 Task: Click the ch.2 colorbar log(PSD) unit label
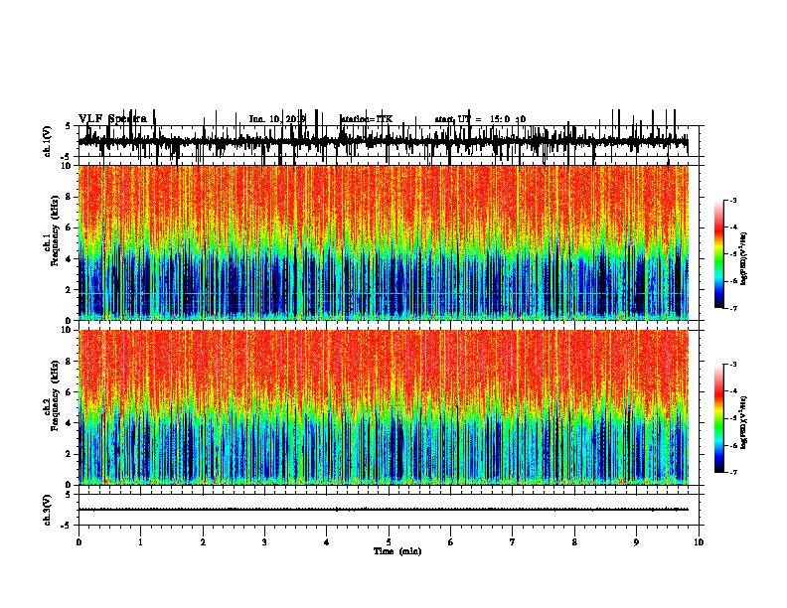(744, 422)
